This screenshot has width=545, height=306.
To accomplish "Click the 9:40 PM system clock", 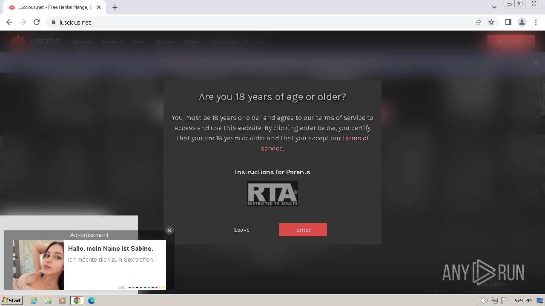I will [523, 300].
